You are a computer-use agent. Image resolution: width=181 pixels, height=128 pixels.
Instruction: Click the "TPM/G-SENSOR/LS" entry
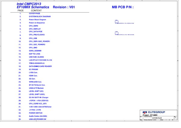(37, 63)
